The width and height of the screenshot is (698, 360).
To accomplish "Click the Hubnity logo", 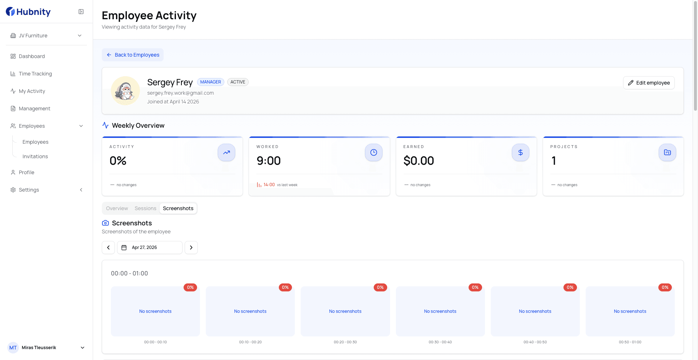I will click(x=28, y=12).
